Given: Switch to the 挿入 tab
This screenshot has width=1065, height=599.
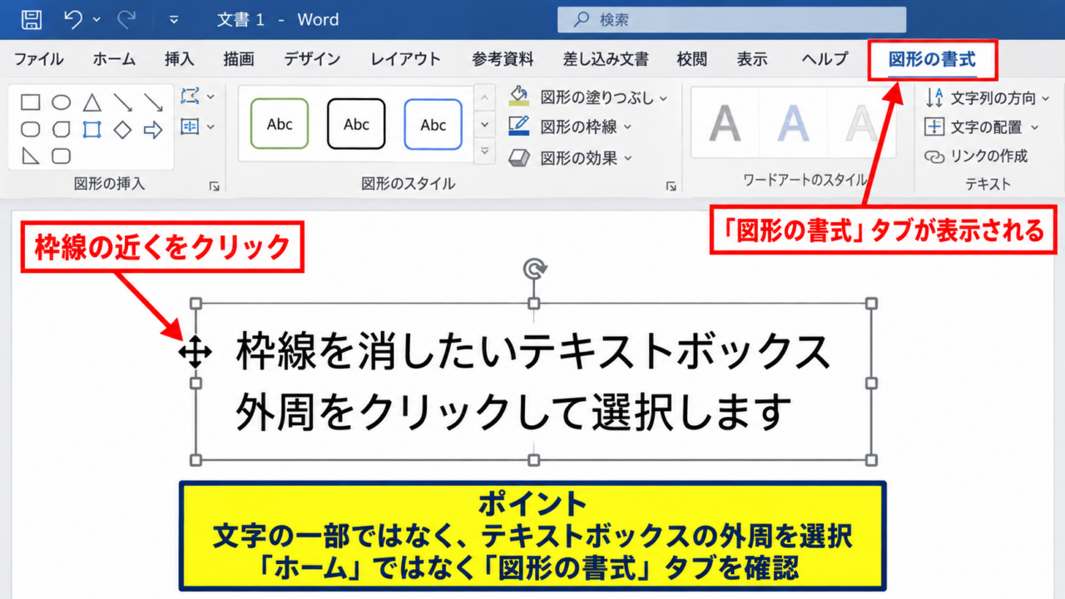Looking at the screenshot, I should point(179,59).
